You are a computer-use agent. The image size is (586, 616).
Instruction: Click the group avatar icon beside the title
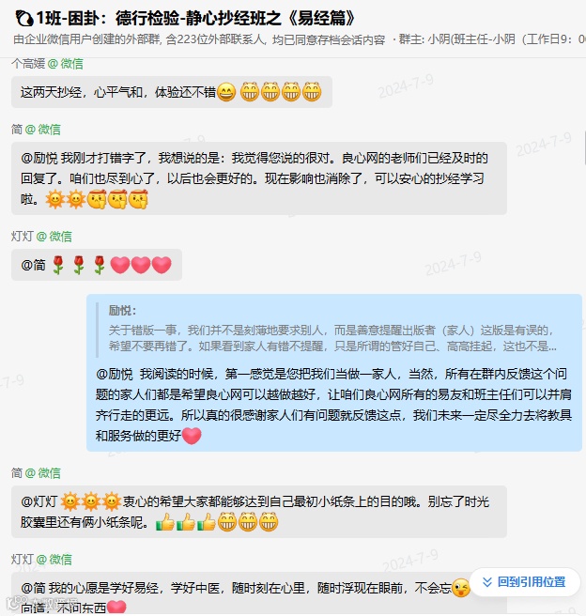pyautogui.click(x=24, y=18)
